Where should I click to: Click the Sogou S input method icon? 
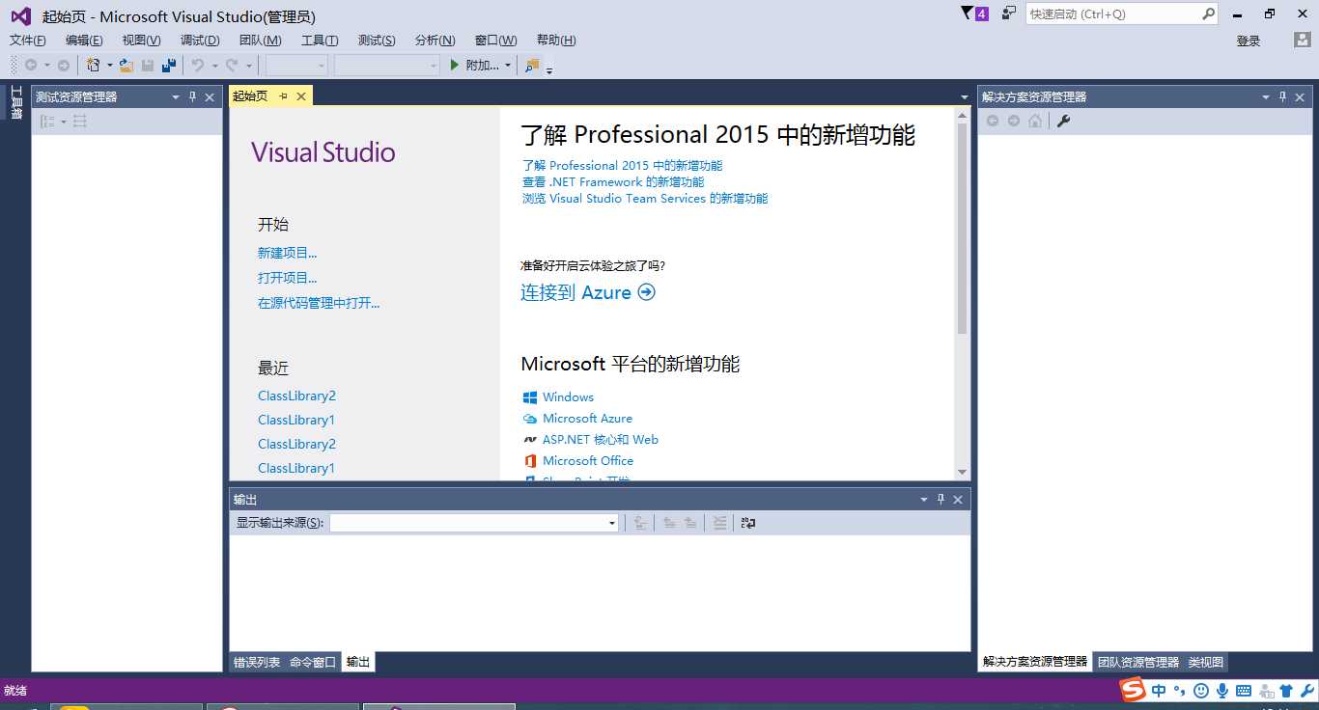click(1133, 690)
